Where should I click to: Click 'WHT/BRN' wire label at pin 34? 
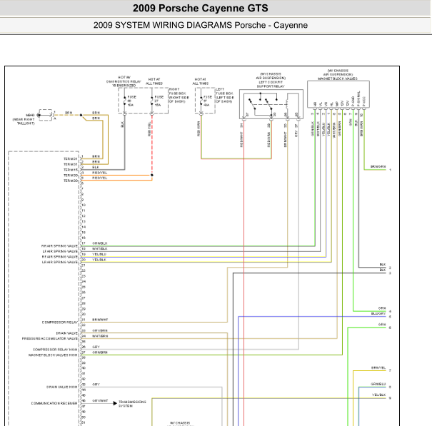click(x=100, y=336)
